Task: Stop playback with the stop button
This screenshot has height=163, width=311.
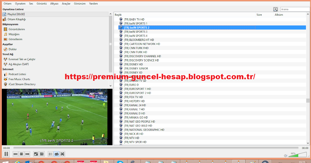Action: pos(22,154)
